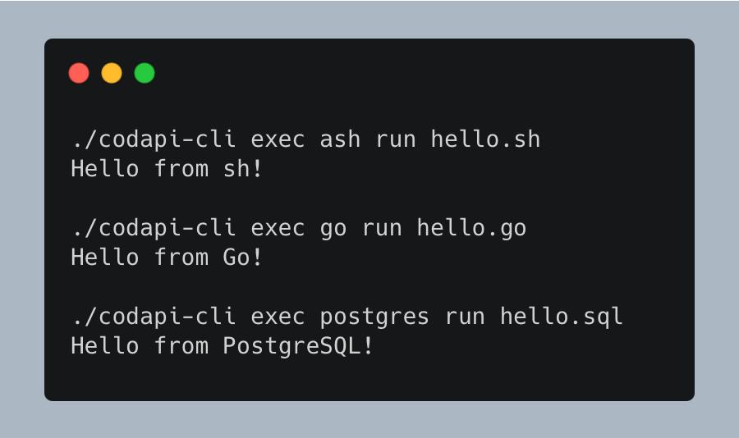This screenshot has width=739, height=438.
Task: Click exec in the postgres command line
Action: [x=278, y=316]
